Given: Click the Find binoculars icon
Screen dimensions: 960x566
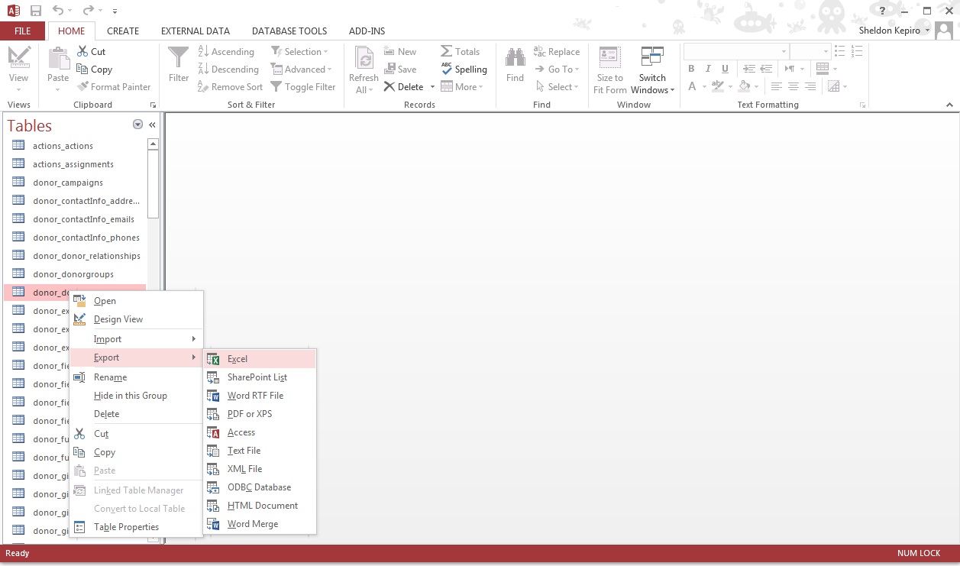Looking at the screenshot, I should (515, 59).
